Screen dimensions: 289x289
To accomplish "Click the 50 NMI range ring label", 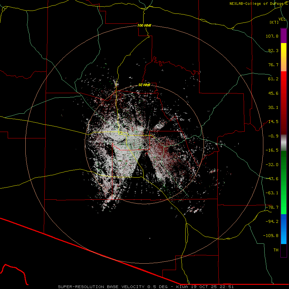I will tap(144, 85).
